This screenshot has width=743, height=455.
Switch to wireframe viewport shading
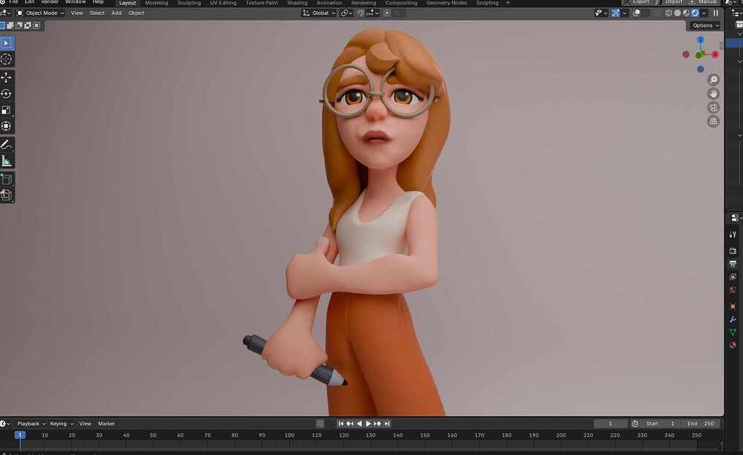(x=669, y=13)
